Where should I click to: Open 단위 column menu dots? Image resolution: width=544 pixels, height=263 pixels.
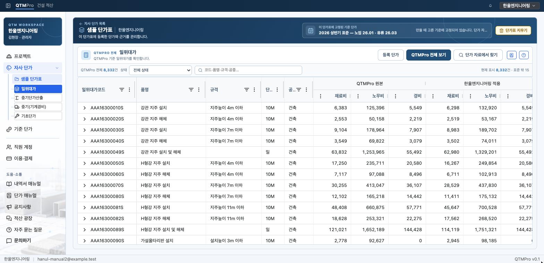click(277, 90)
